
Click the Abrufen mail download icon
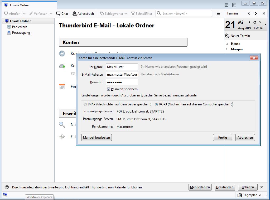click(6, 14)
